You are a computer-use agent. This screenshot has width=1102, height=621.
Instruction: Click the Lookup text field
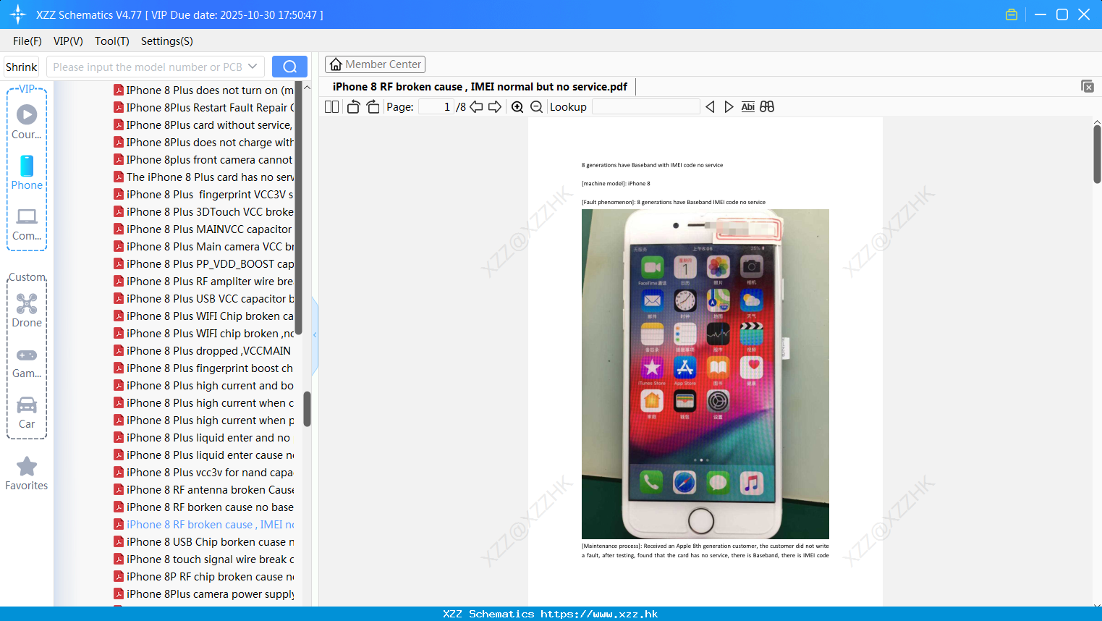[x=646, y=107]
